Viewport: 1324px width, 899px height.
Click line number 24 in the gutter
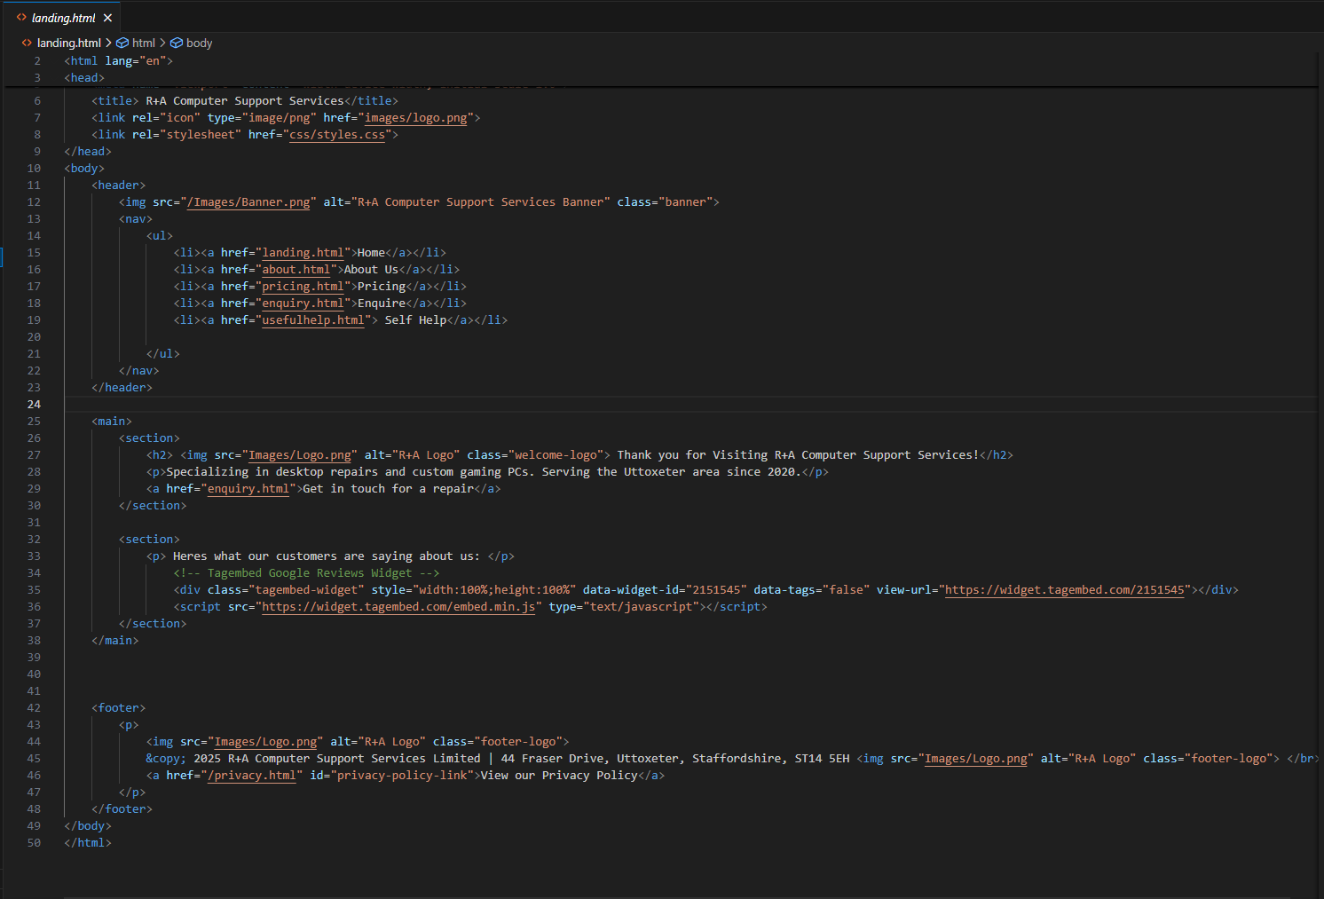pyautogui.click(x=34, y=404)
